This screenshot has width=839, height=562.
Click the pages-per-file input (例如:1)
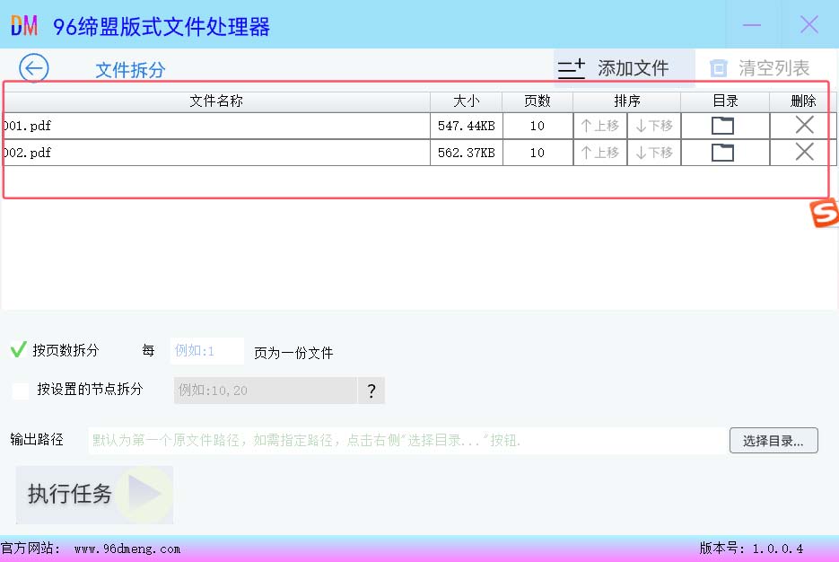pyautogui.click(x=207, y=351)
